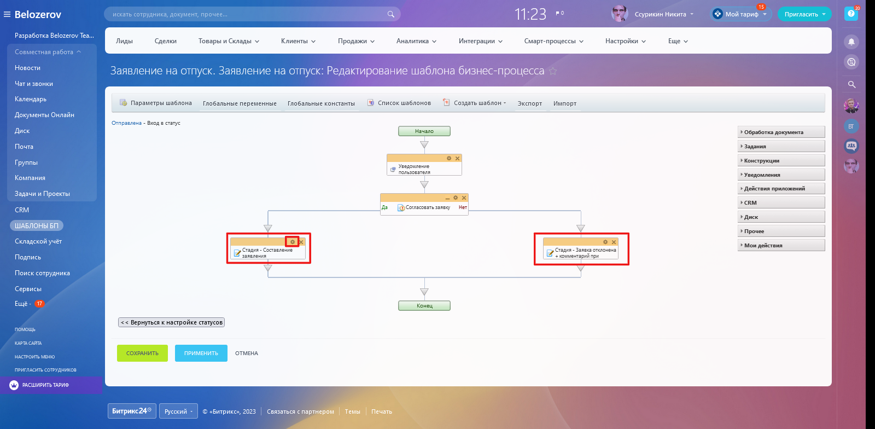Expand the Конструкции activities group
The image size is (875, 429).
pyautogui.click(x=781, y=161)
